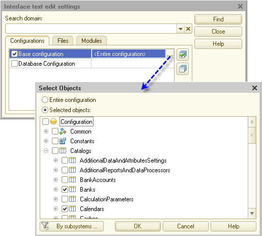Expand the AdditionalReportsAndDataProcessors node
The width and height of the screenshot is (262, 236).
[55, 170]
